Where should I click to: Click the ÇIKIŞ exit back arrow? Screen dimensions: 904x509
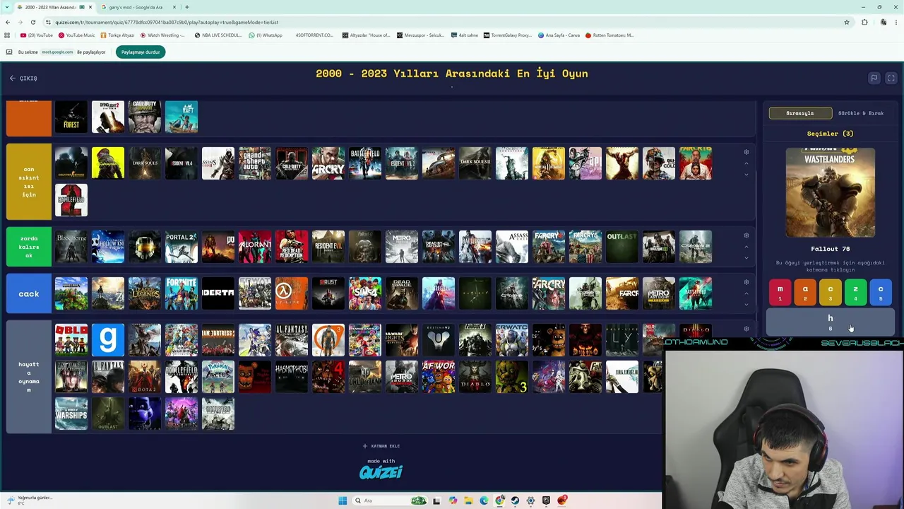click(x=12, y=78)
